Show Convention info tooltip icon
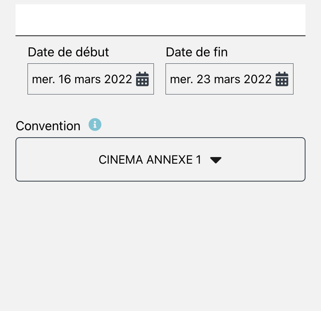 tap(95, 124)
